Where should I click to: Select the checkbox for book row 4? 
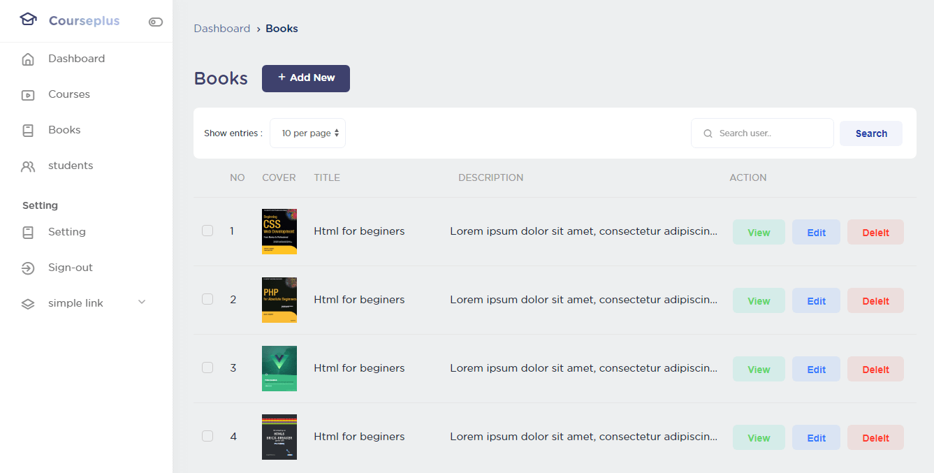click(207, 436)
